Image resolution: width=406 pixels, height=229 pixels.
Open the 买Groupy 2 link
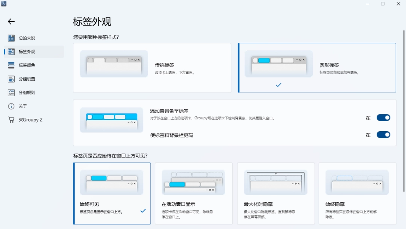[31, 120]
